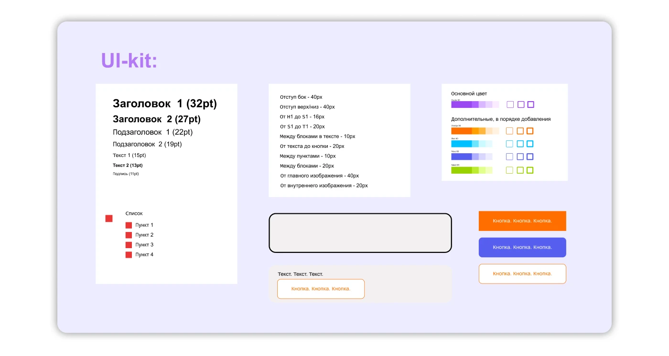Toggle the thin-bordered cyan square
This screenshot has height=356, width=669.
(509, 144)
